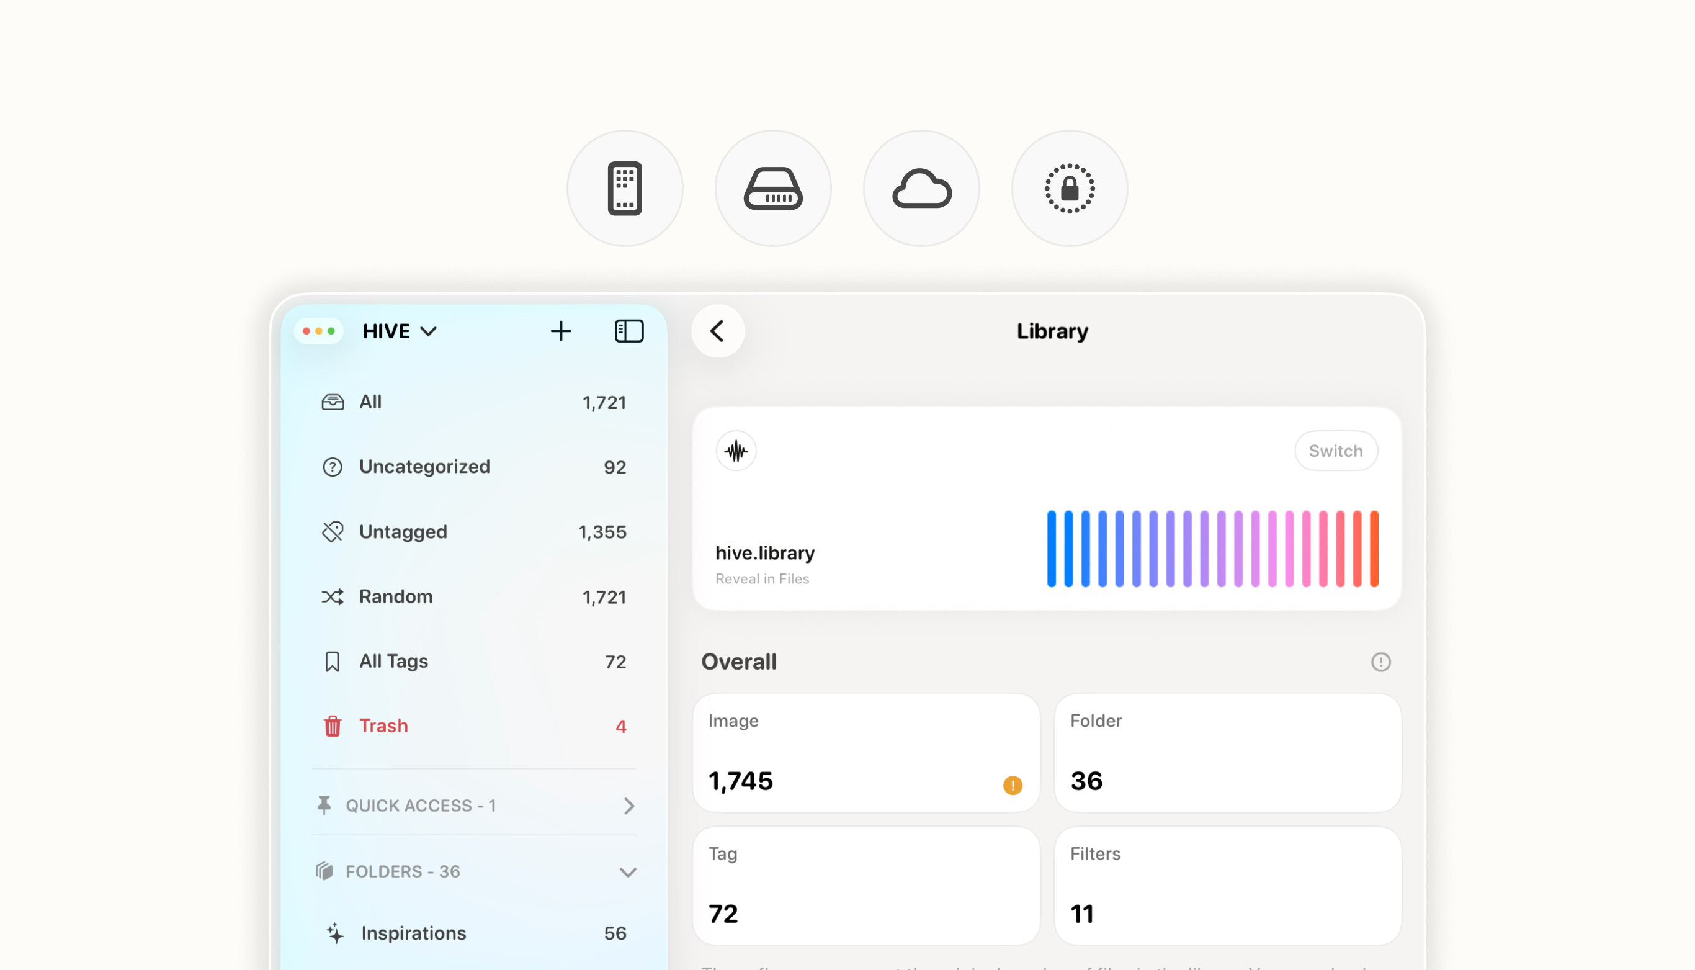Toggle the sidebar panel icon
1695x970 pixels.
click(x=628, y=331)
